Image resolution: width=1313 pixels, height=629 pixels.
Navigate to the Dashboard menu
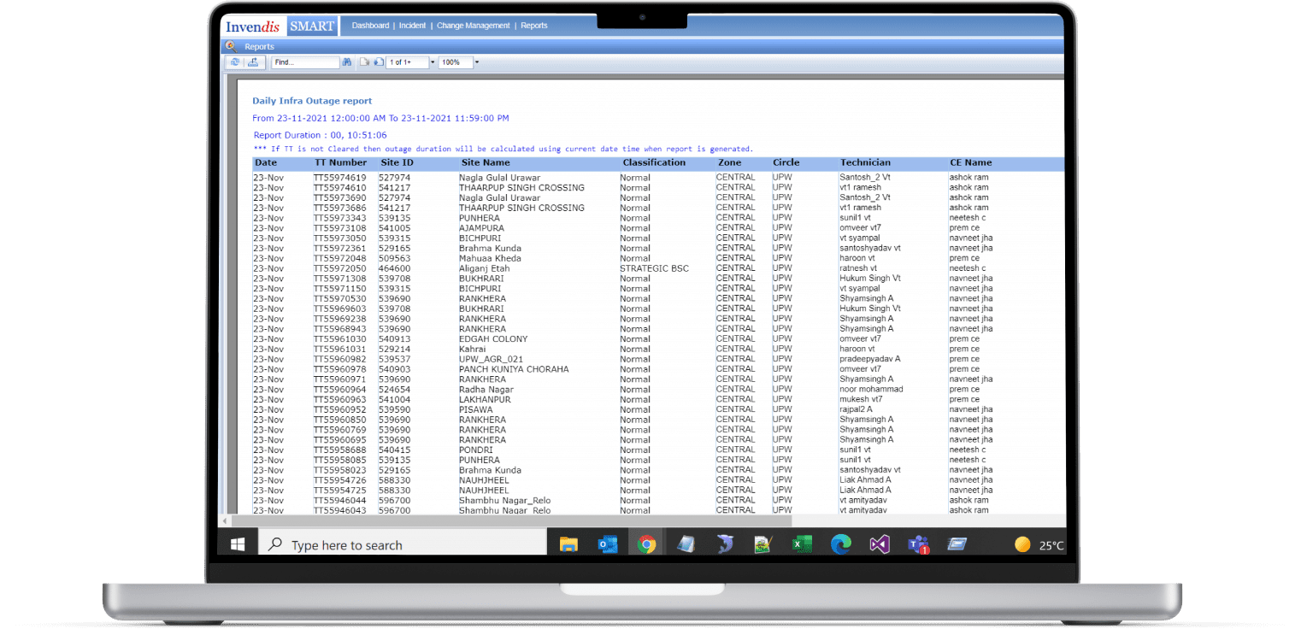click(x=370, y=25)
